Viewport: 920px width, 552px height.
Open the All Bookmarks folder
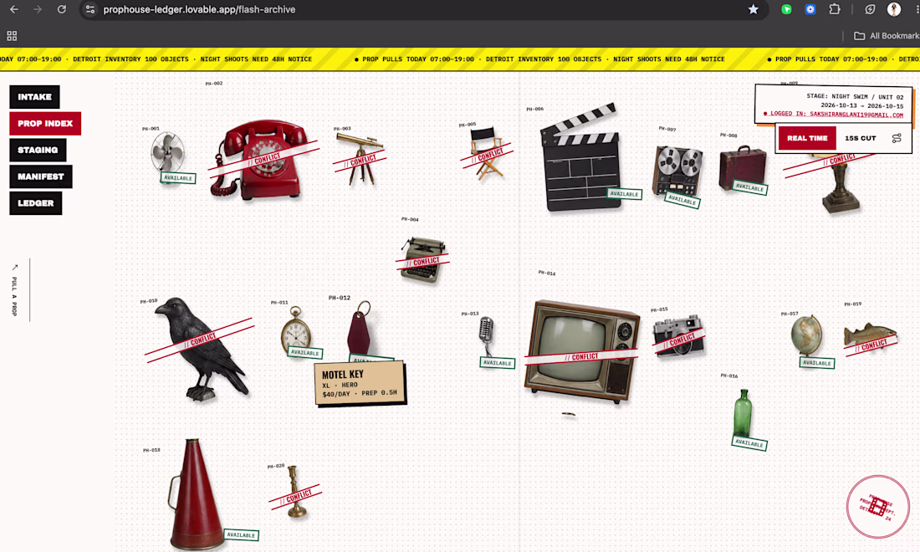pos(887,36)
